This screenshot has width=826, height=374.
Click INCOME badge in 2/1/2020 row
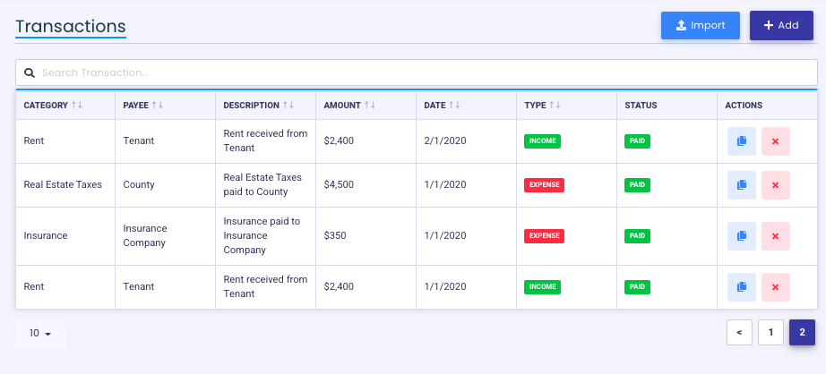click(x=542, y=141)
